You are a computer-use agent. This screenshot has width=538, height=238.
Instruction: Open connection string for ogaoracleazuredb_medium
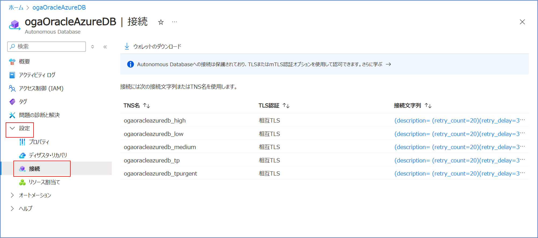[459, 147]
